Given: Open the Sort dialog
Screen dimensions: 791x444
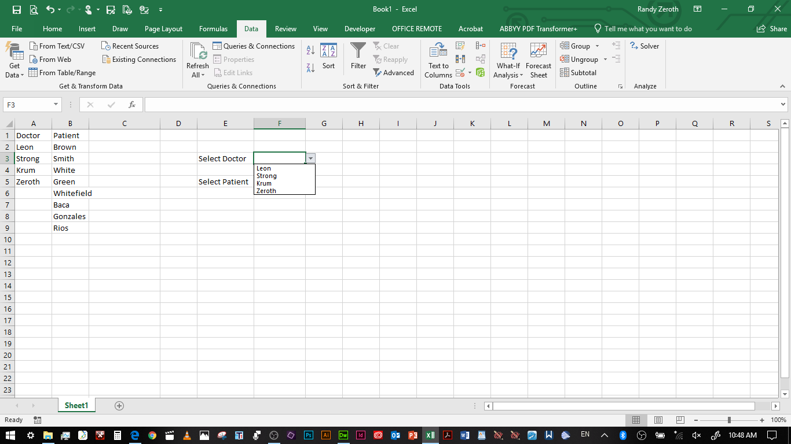Looking at the screenshot, I should click(x=329, y=57).
